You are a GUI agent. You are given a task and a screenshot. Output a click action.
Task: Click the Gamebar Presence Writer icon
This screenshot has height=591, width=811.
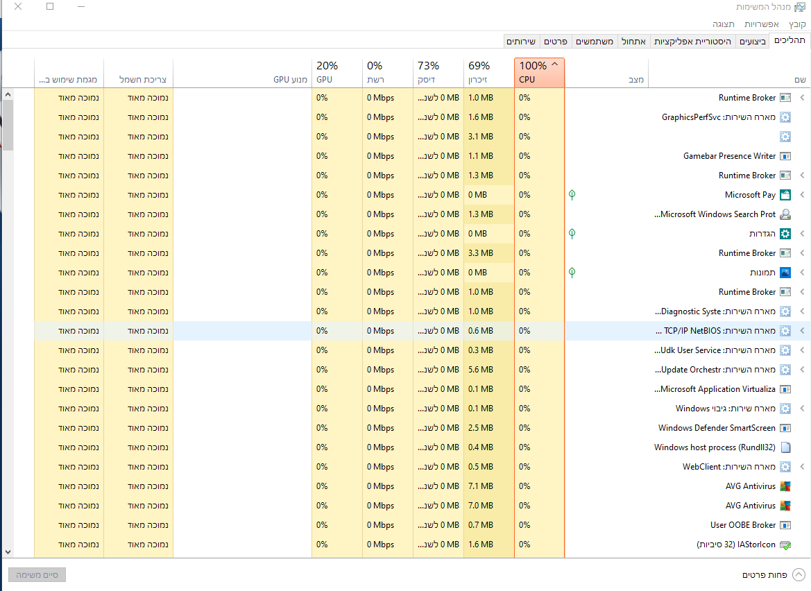pyautogui.click(x=785, y=156)
